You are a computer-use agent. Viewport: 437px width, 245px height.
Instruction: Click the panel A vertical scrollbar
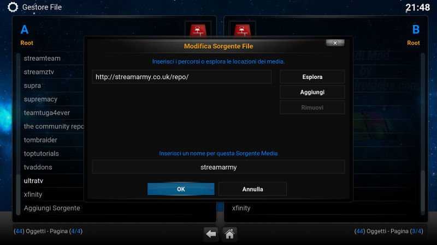(x=19, y=134)
